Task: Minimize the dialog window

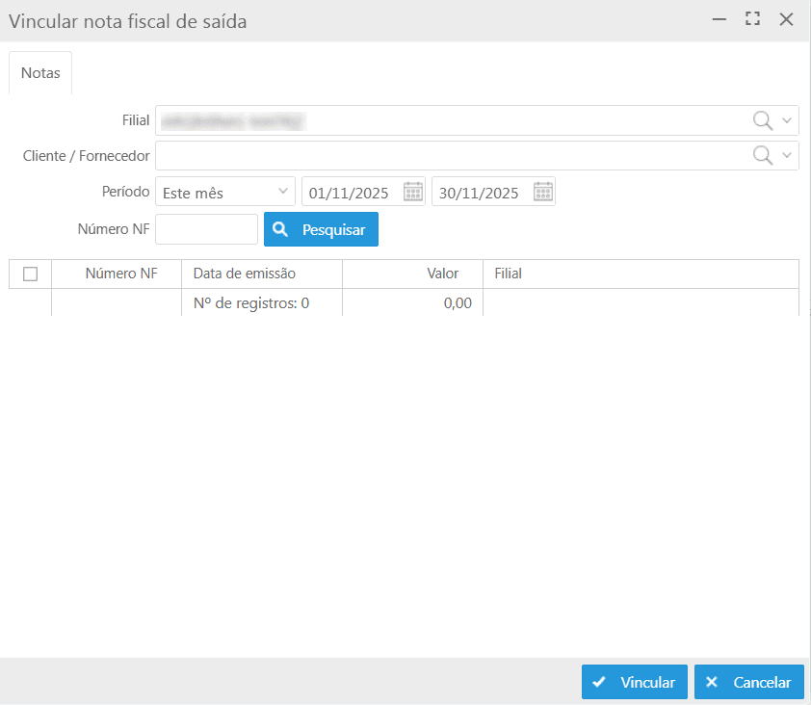Action: coord(719,19)
